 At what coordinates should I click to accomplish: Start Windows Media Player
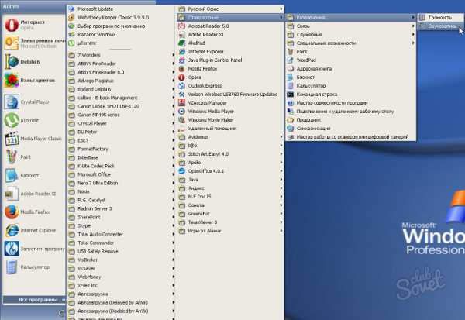[230, 112]
